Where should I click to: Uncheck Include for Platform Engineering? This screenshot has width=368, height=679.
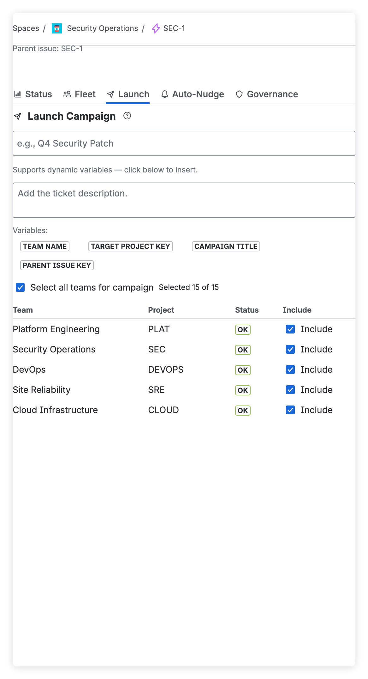[x=290, y=329]
